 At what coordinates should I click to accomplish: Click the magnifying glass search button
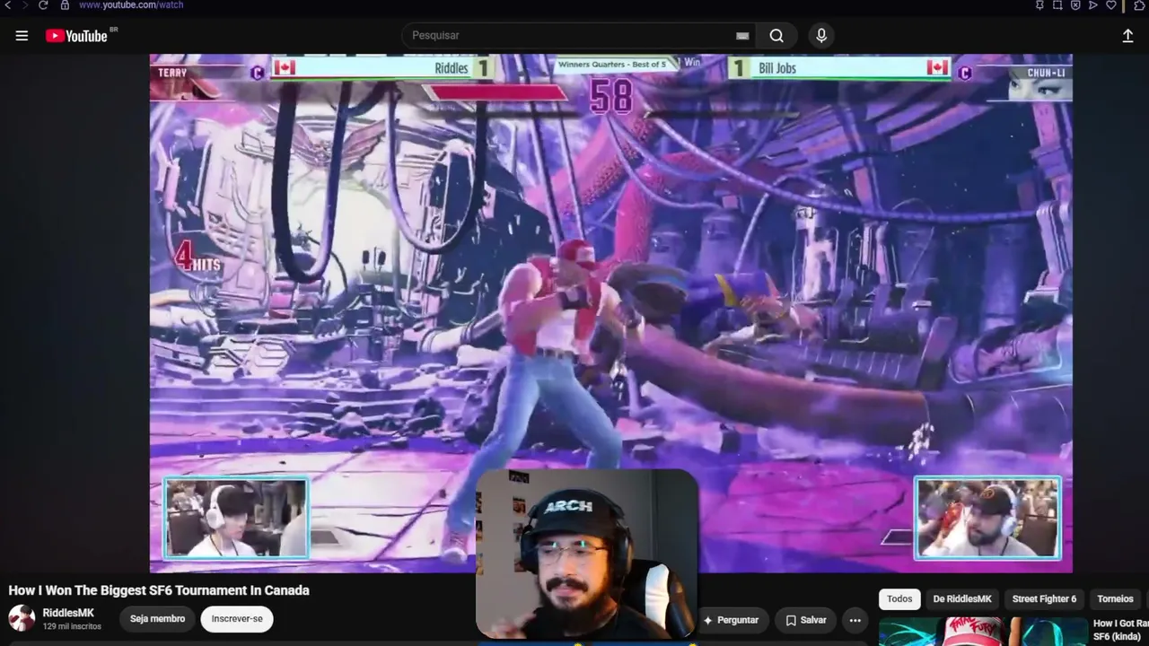point(776,36)
